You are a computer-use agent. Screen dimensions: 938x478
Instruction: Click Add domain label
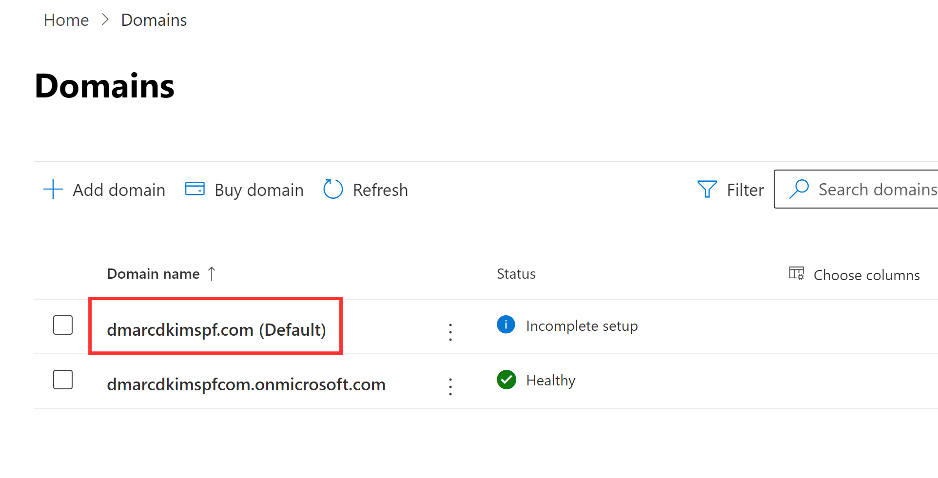pos(119,190)
